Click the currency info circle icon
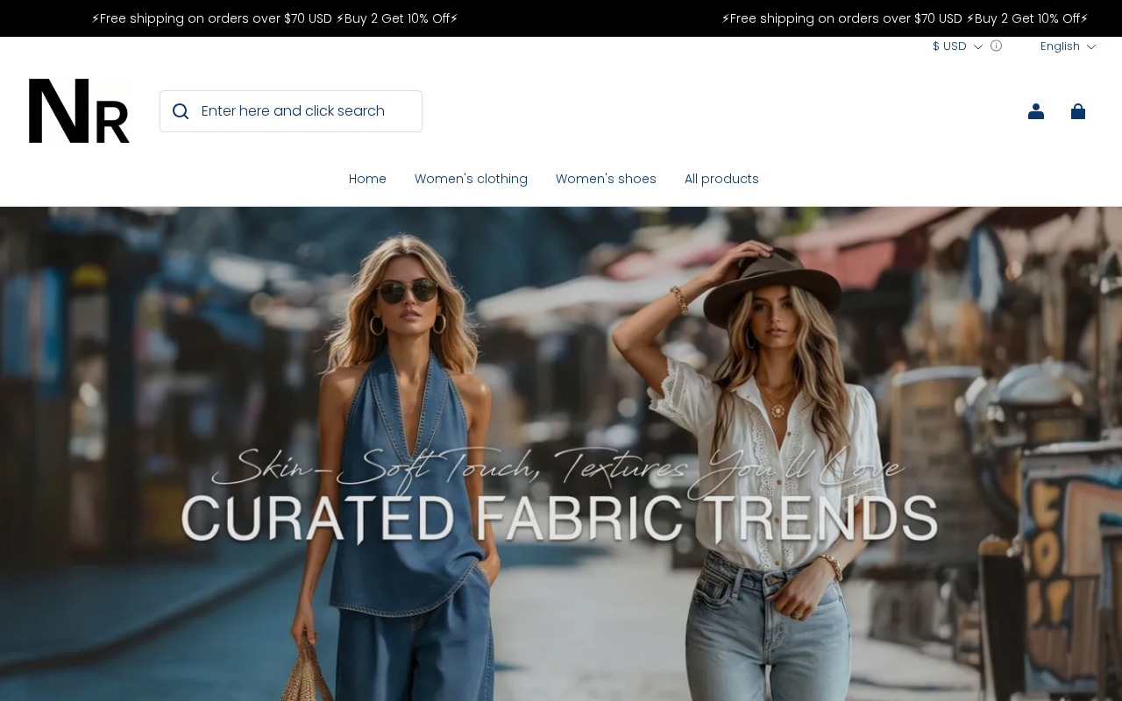This screenshot has height=701, width=1122. [996, 46]
